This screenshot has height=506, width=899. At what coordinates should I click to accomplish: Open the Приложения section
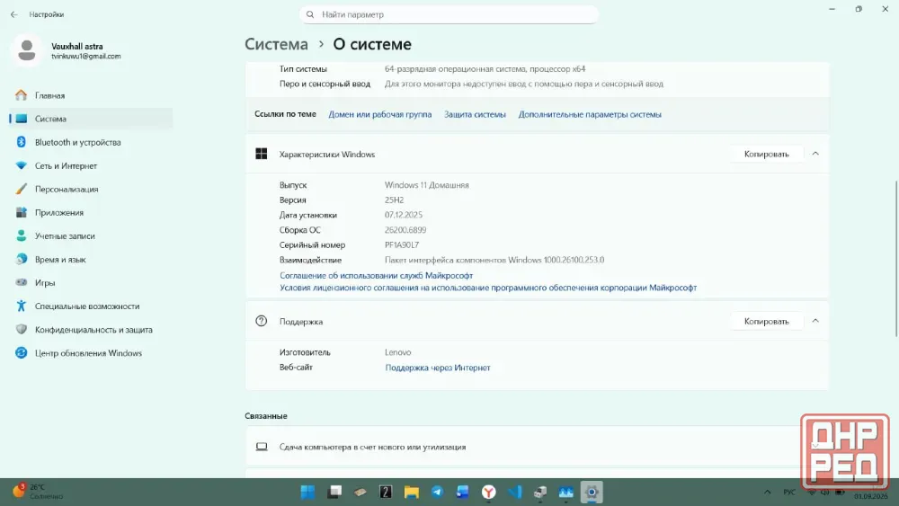(91, 213)
